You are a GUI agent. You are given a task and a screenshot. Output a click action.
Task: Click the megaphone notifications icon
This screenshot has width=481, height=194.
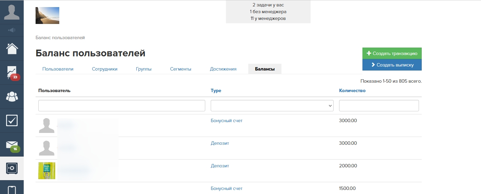12,30
